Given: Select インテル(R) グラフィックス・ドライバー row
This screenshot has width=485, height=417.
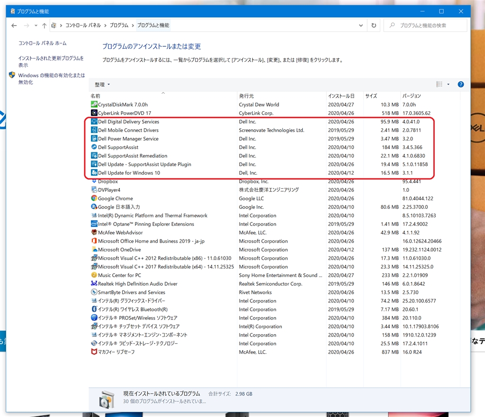Looking at the screenshot, I should (x=274, y=301).
